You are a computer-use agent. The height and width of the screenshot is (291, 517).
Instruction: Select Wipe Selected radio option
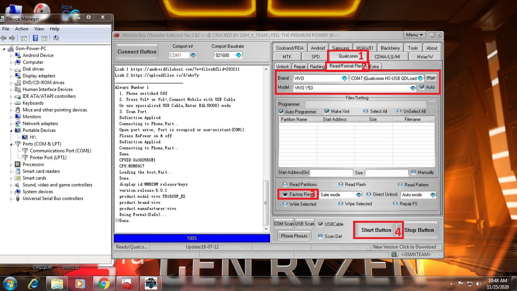click(340, 204)
